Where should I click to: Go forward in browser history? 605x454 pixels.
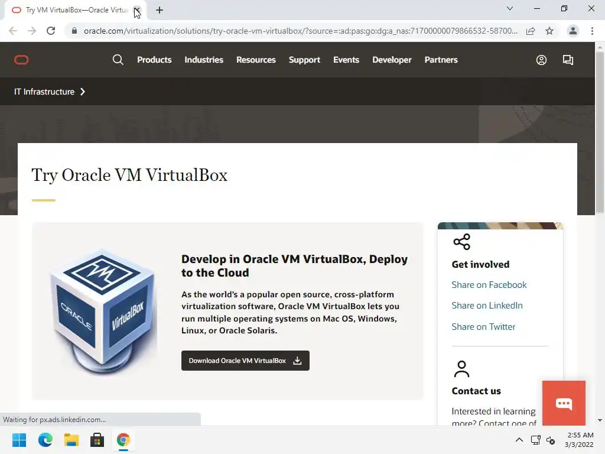tap(32, 31)
